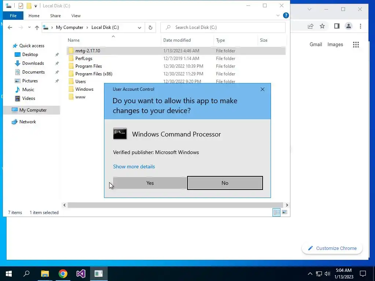Viewport: 375px width, 281px height.
Task: Open the recent locations dropdown arrow
Action: pos(29,27)
